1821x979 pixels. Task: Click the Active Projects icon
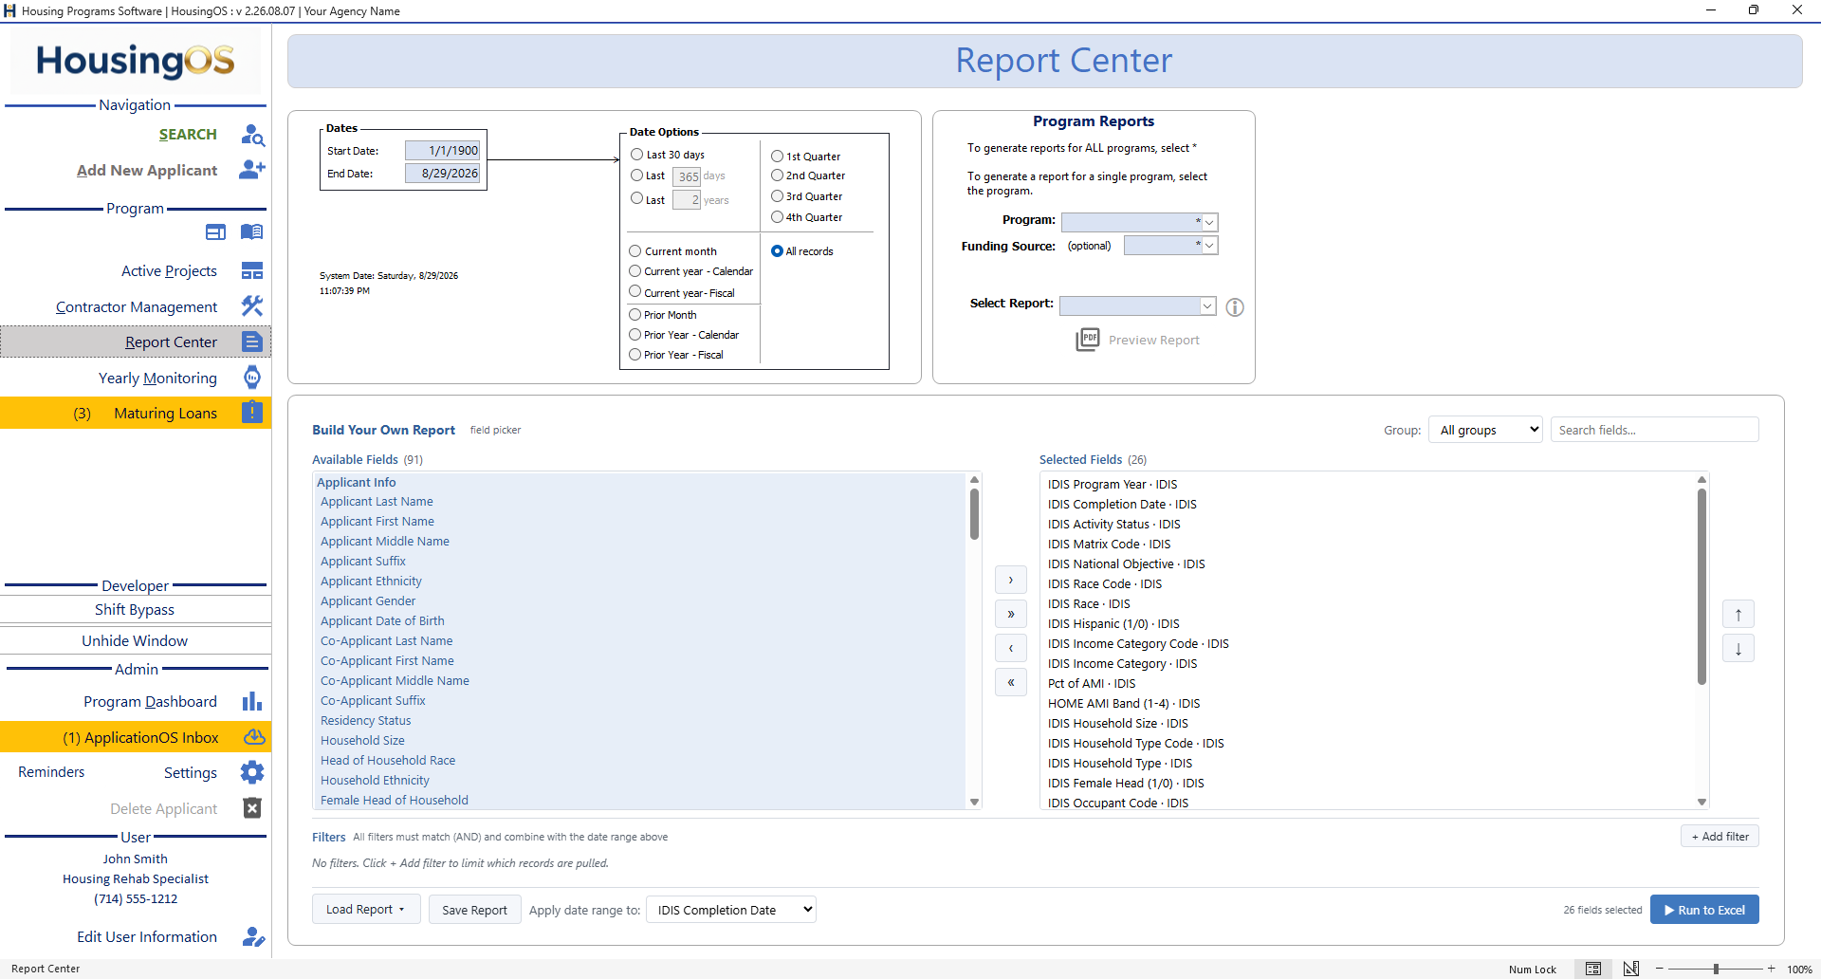point(252,271)
